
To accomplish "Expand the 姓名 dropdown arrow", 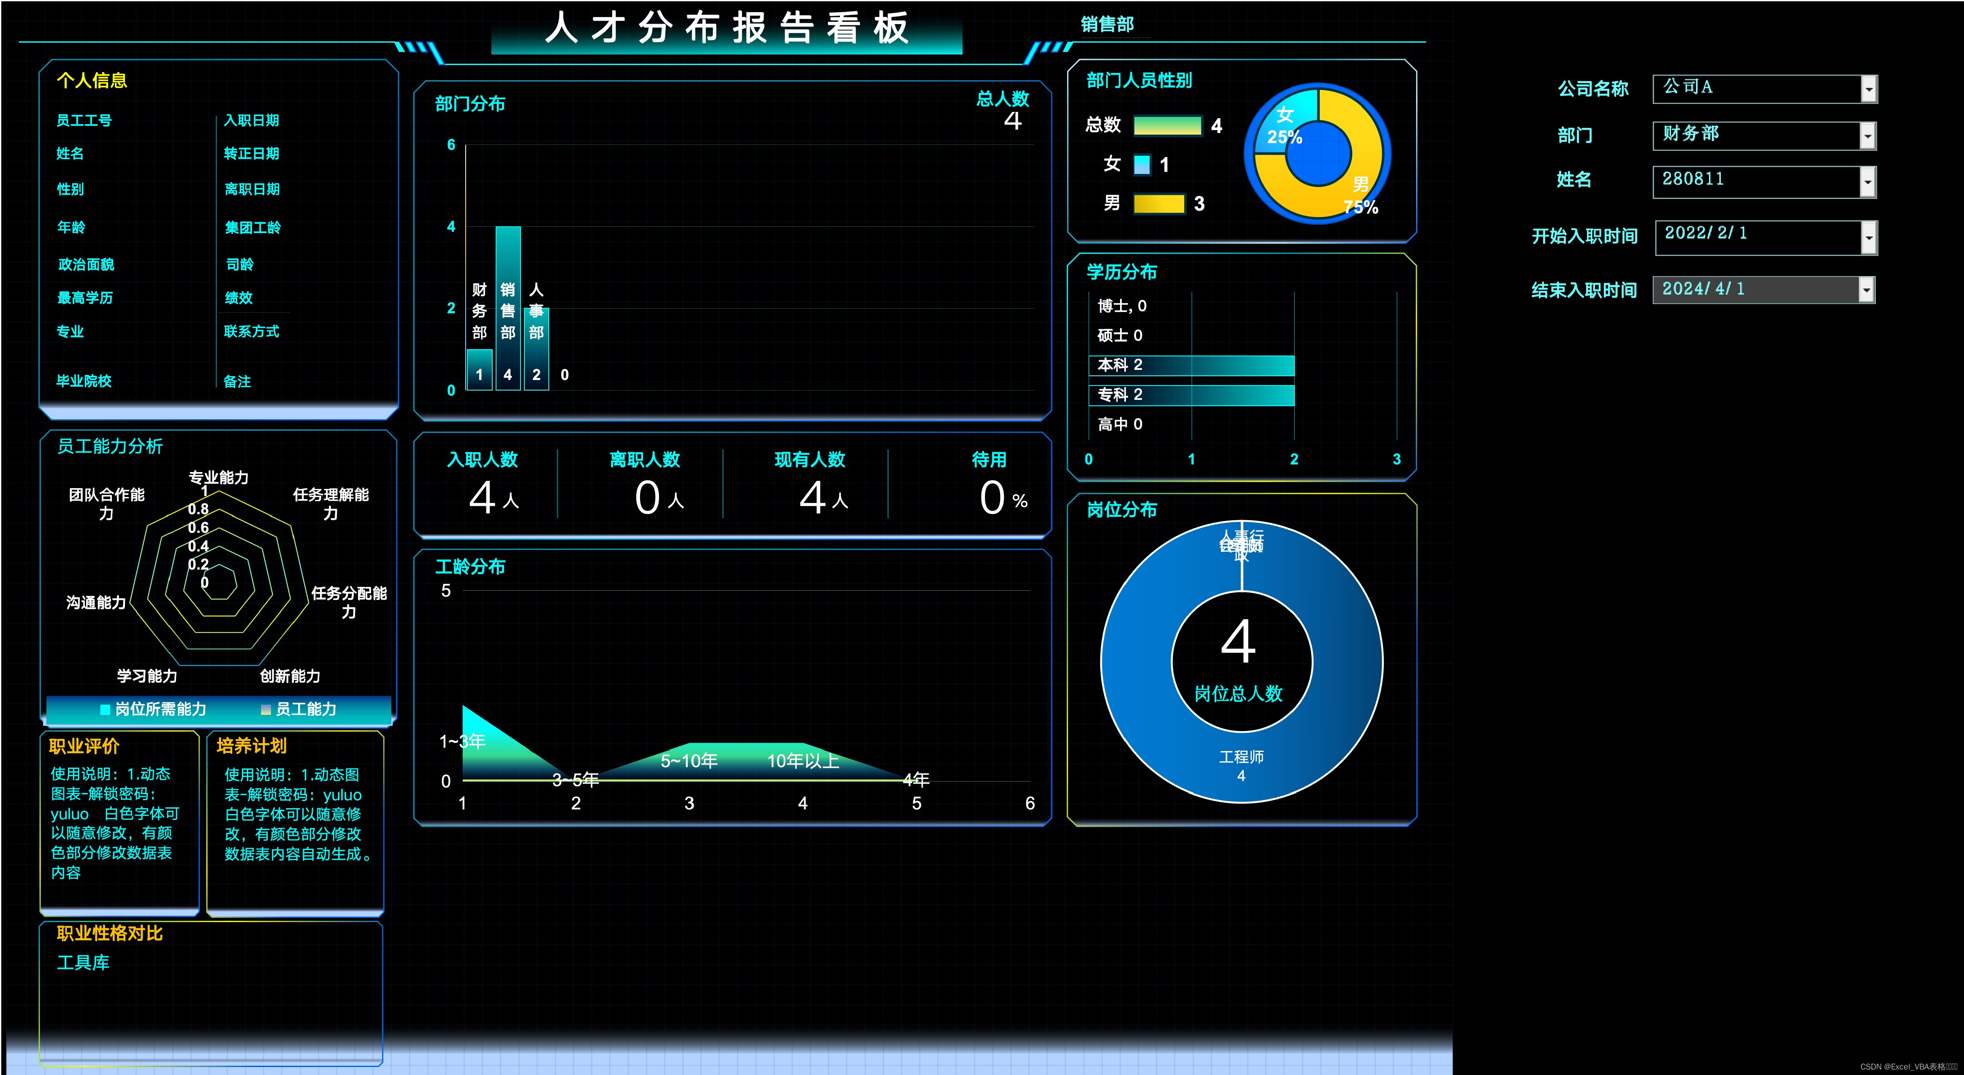I will tap(1867, 182).
